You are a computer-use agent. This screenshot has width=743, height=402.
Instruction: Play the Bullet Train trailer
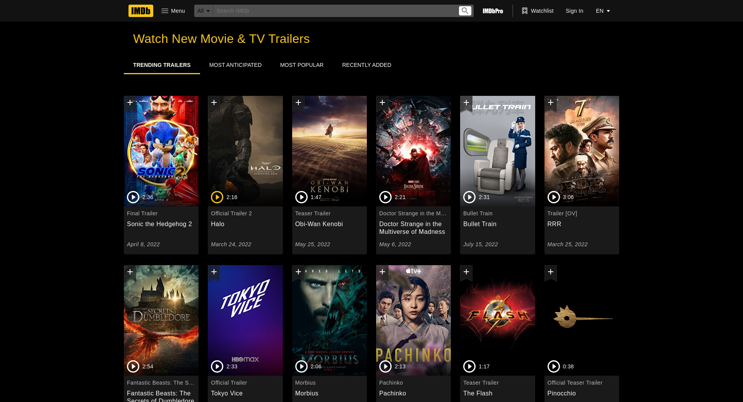pos(469,197)
